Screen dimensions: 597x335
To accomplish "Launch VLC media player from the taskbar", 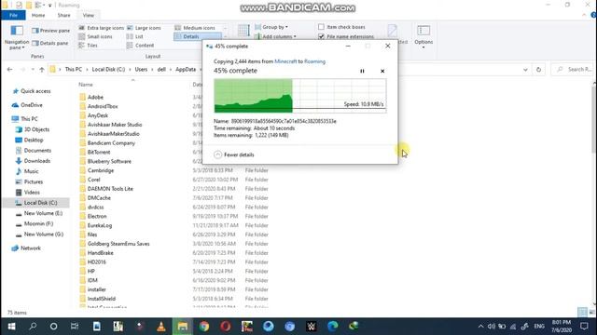I will 161,327.
